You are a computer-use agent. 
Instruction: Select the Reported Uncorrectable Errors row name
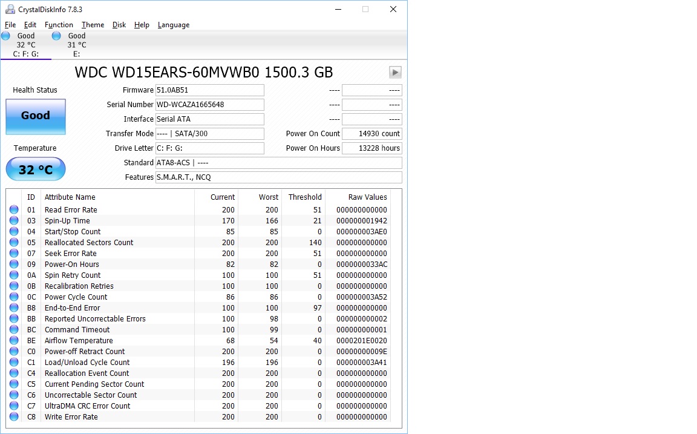95,319
